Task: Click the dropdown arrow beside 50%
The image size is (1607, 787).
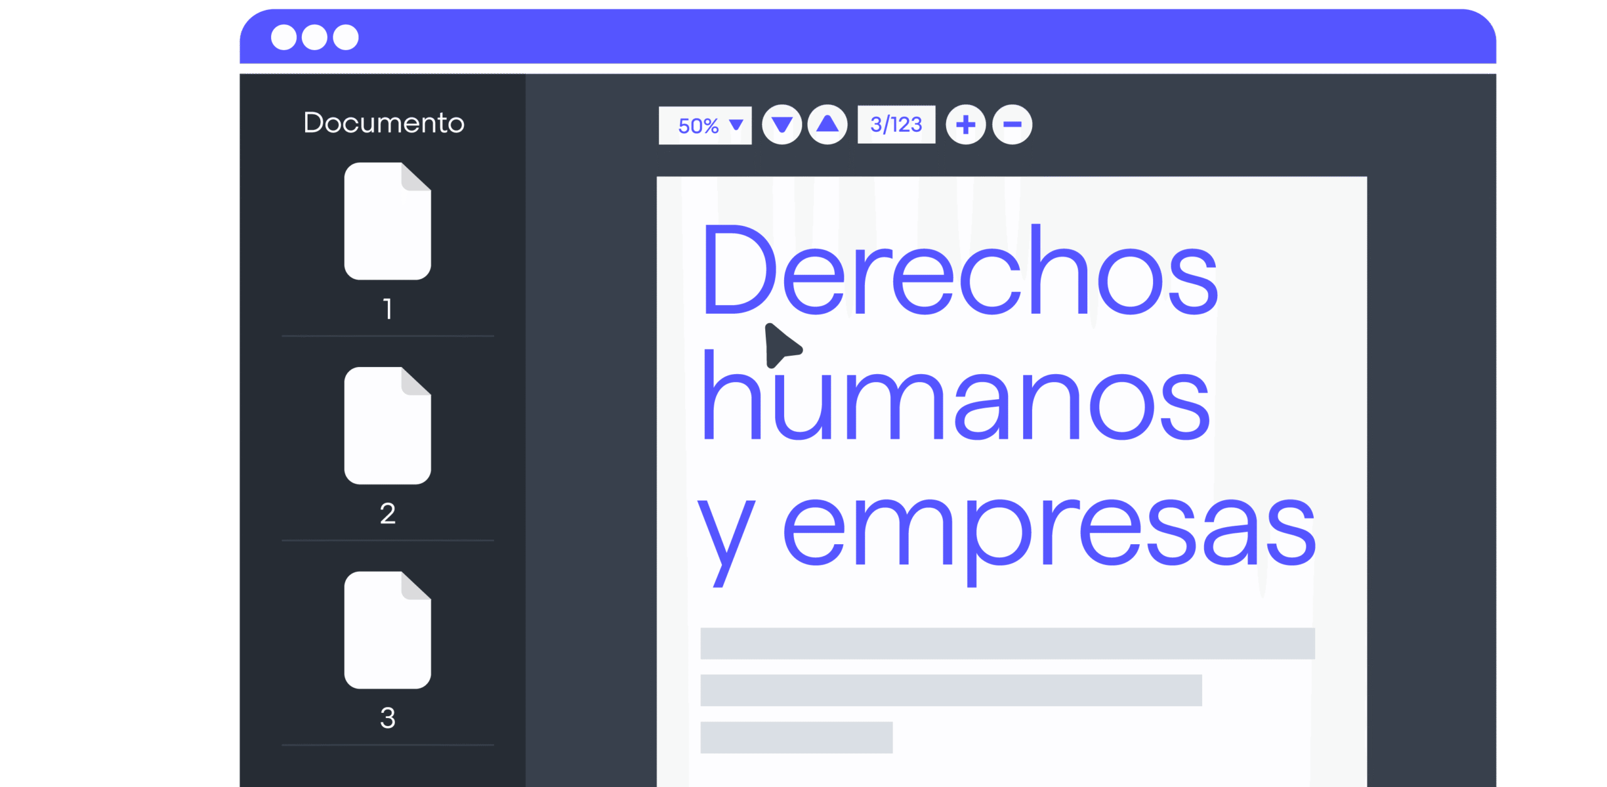Action: point(736,125)
